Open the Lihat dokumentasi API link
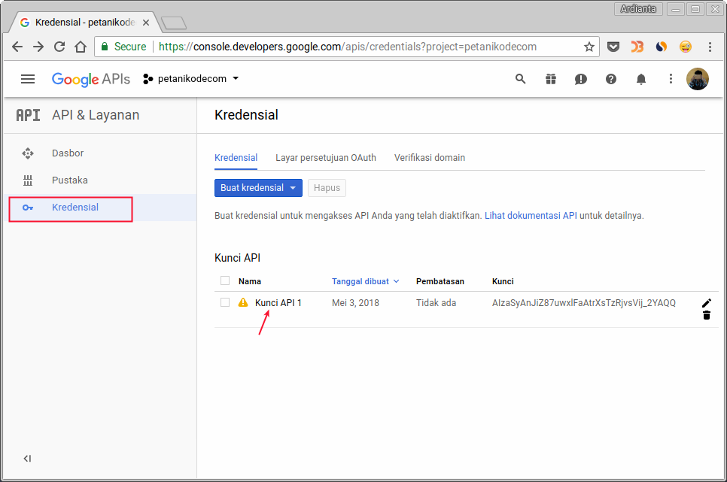The height and width of the screenshot is (482, 727). [531, 216]
